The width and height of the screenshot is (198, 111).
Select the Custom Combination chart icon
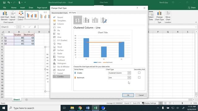point(104,20)
